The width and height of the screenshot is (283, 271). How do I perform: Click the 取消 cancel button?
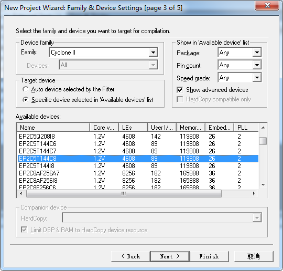point(254,256)
